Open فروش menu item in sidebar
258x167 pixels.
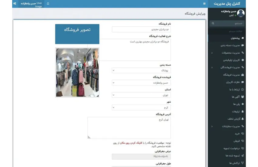click(x=227, y=141)
